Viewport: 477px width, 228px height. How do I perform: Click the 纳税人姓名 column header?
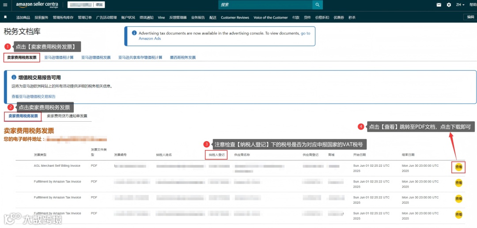(x=164, y=155)
